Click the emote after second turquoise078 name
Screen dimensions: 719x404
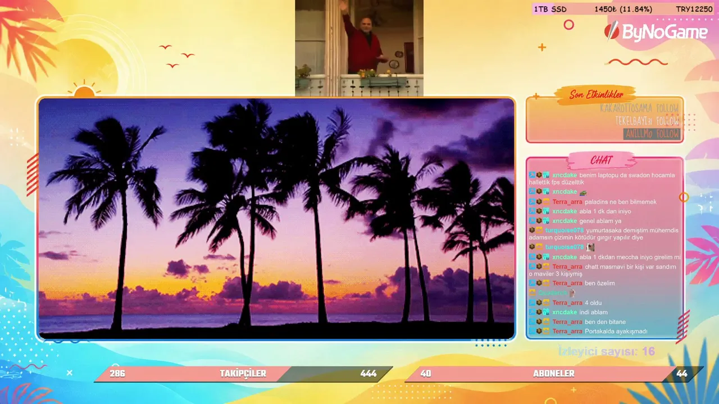[x=590, y=247]
